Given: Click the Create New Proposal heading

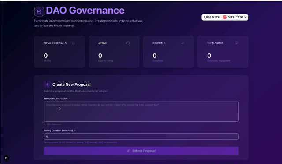Looking at the screenshot, I should [x=71, y=84].
